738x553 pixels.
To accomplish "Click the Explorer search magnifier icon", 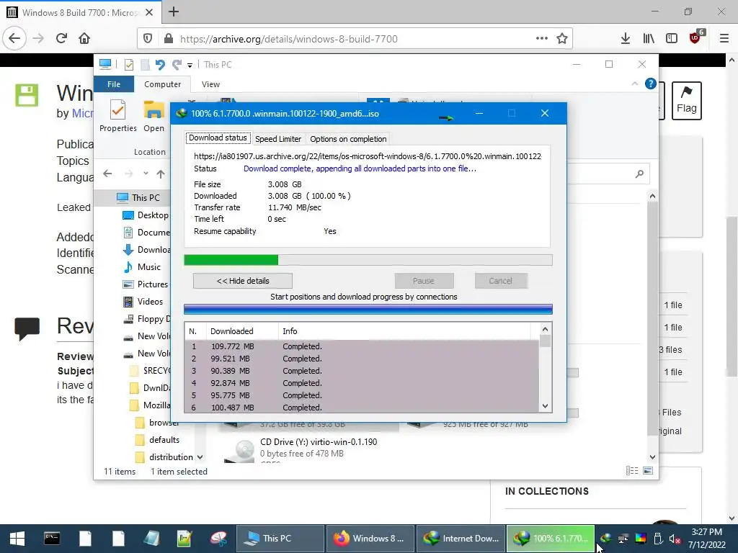I will (639, 174).
